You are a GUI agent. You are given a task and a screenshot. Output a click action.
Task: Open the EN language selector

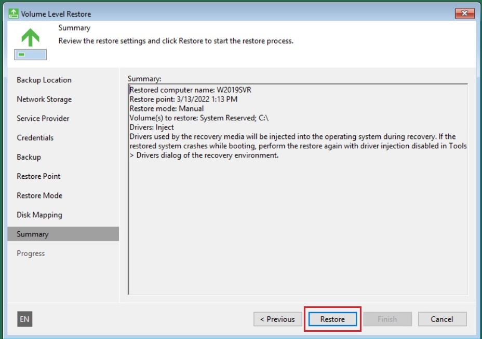(24, 319)
